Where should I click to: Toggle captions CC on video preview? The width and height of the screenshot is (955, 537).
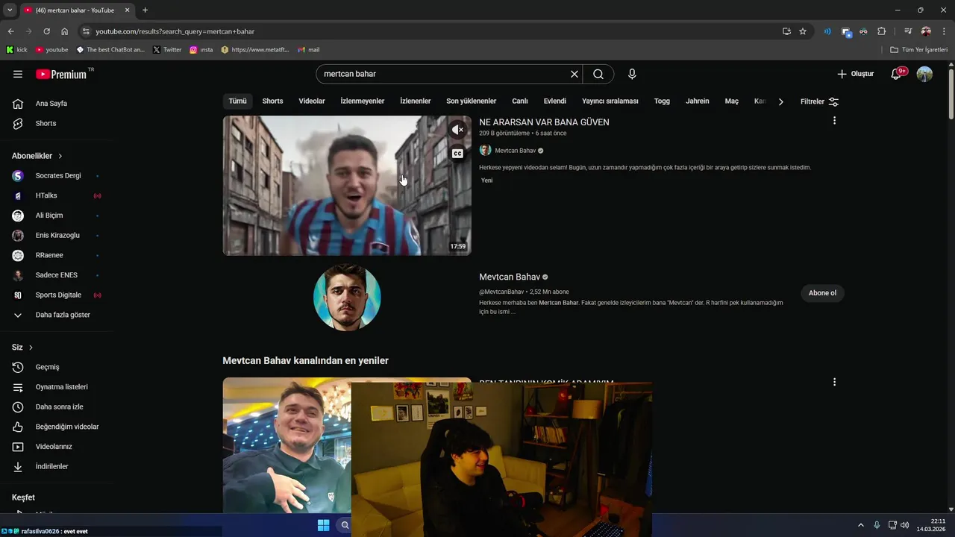[x=457, y=154]
